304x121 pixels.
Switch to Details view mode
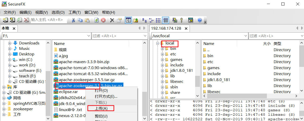165,20
